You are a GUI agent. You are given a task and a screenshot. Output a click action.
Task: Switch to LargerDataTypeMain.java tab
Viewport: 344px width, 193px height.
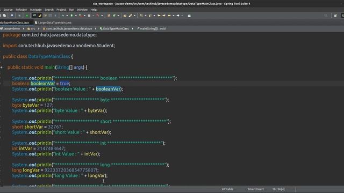point(53,23)
